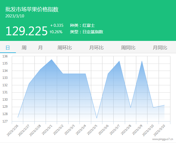Click the chart low point at 2023/3/5
The image size is (176, 143).
coord(97,118)
